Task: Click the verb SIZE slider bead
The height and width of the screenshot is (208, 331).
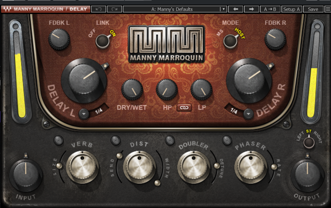Action: pos(59,166)
